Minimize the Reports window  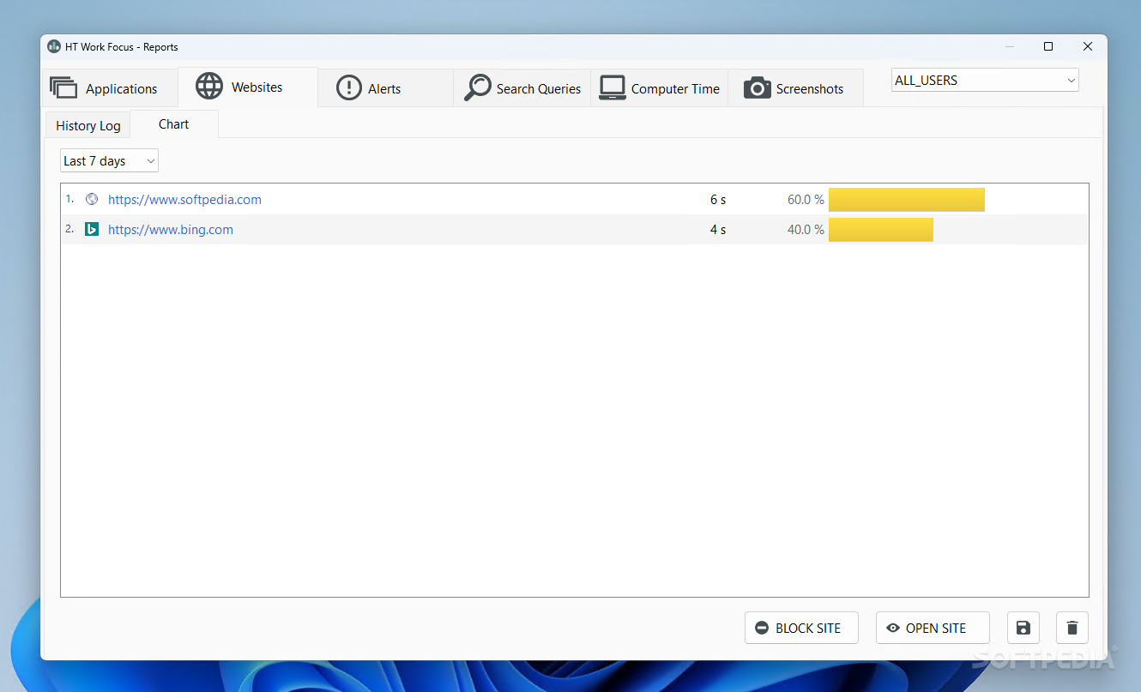[x=1009, y=46]
